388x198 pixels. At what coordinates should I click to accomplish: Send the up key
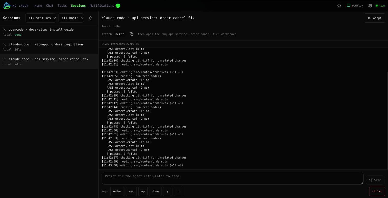(x=143, y=191)
